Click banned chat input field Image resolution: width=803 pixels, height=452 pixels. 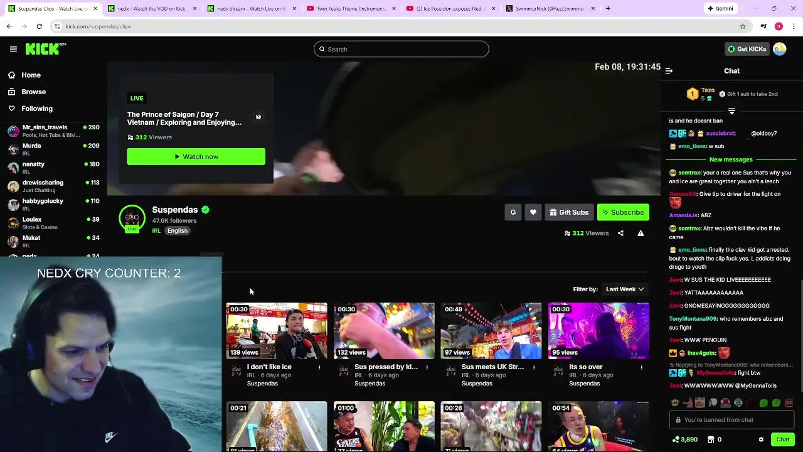pyautogui.click(x=731, y=419)
